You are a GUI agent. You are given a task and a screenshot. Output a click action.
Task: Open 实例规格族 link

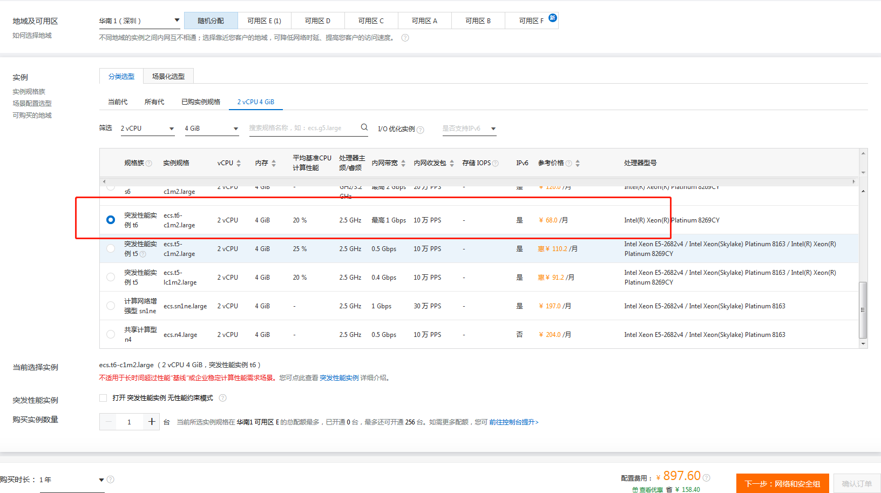pyautogui.click(x=29, y=91)
